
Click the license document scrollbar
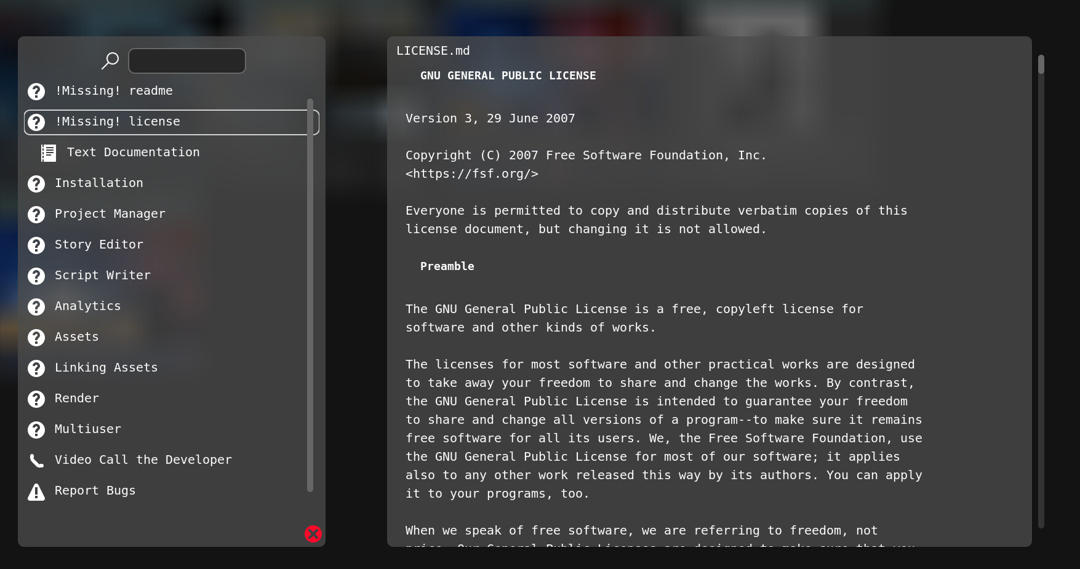point(1041,65)
